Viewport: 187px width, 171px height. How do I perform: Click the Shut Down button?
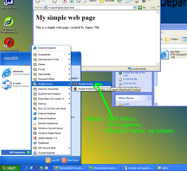pos(70,160)
